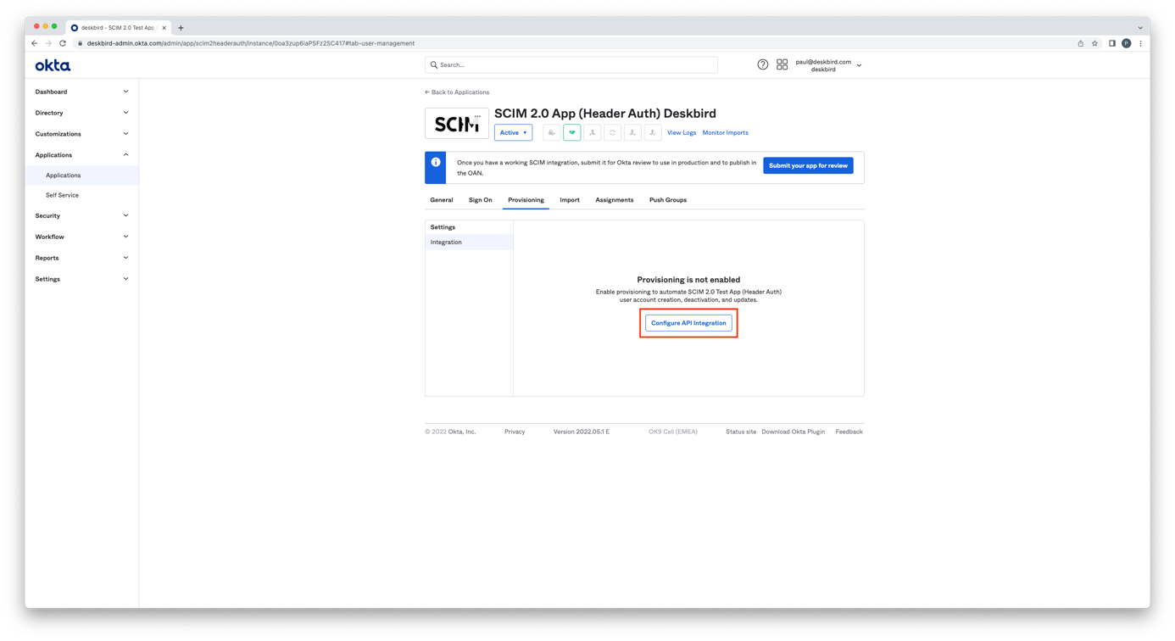Click the lock-person icon beside Active dropdown
This screenshot has width=1175, height=641.
click(552, 132)
